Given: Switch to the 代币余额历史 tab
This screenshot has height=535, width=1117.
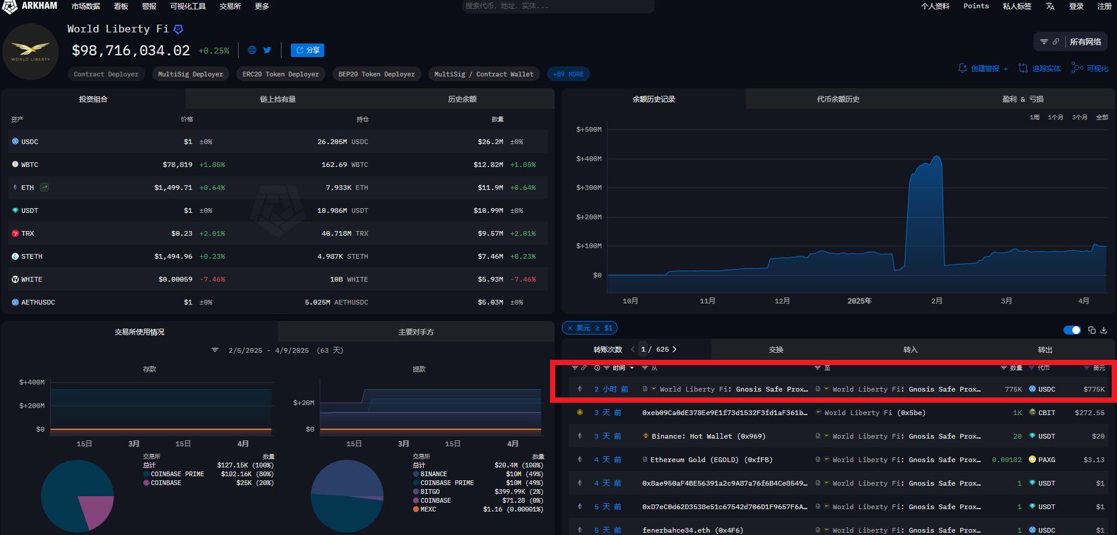Looking at the screenshot, I should click(x=838, y=99).
